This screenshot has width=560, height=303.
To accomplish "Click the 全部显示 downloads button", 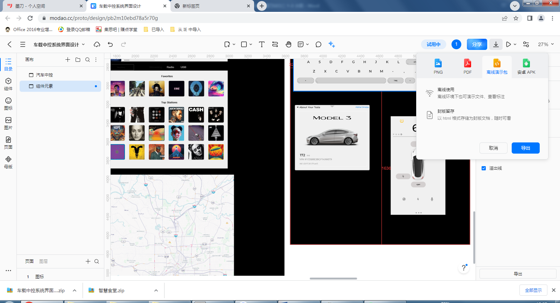I will coord(533,290).
